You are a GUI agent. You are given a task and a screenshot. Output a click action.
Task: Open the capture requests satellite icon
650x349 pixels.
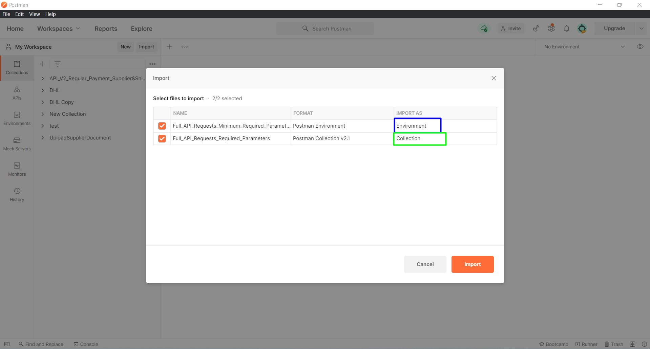(x=536, y=29)
